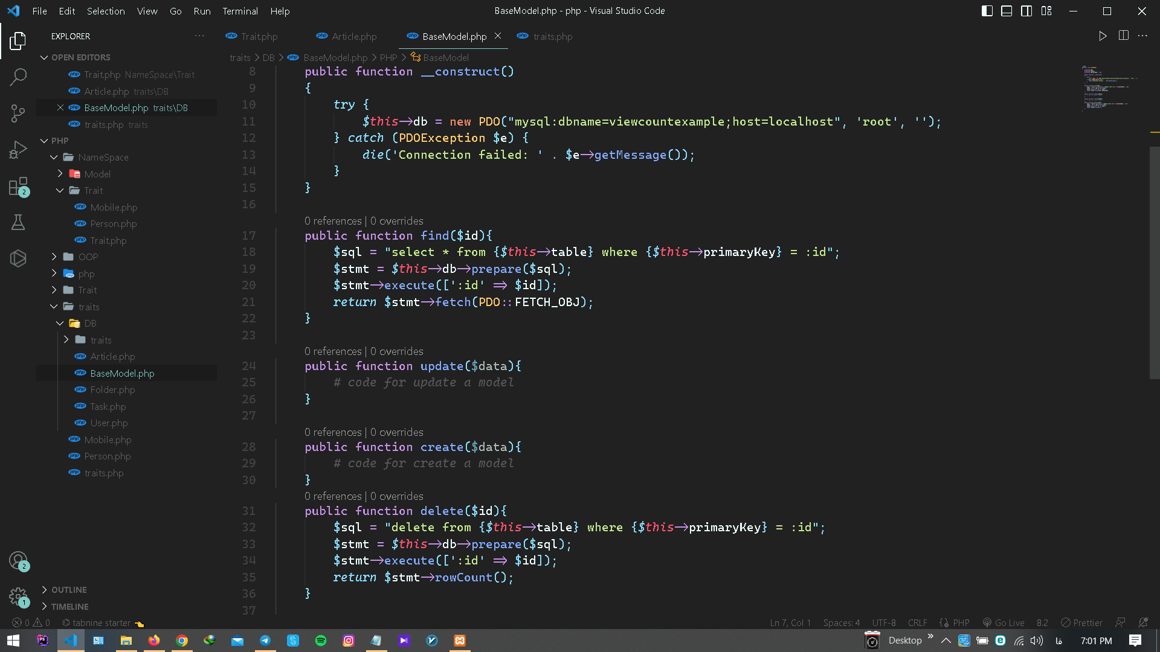Select the Spaces: 4 indentation setting
This screenshot has width=1160, height=652.
click(x=841, y=623)
